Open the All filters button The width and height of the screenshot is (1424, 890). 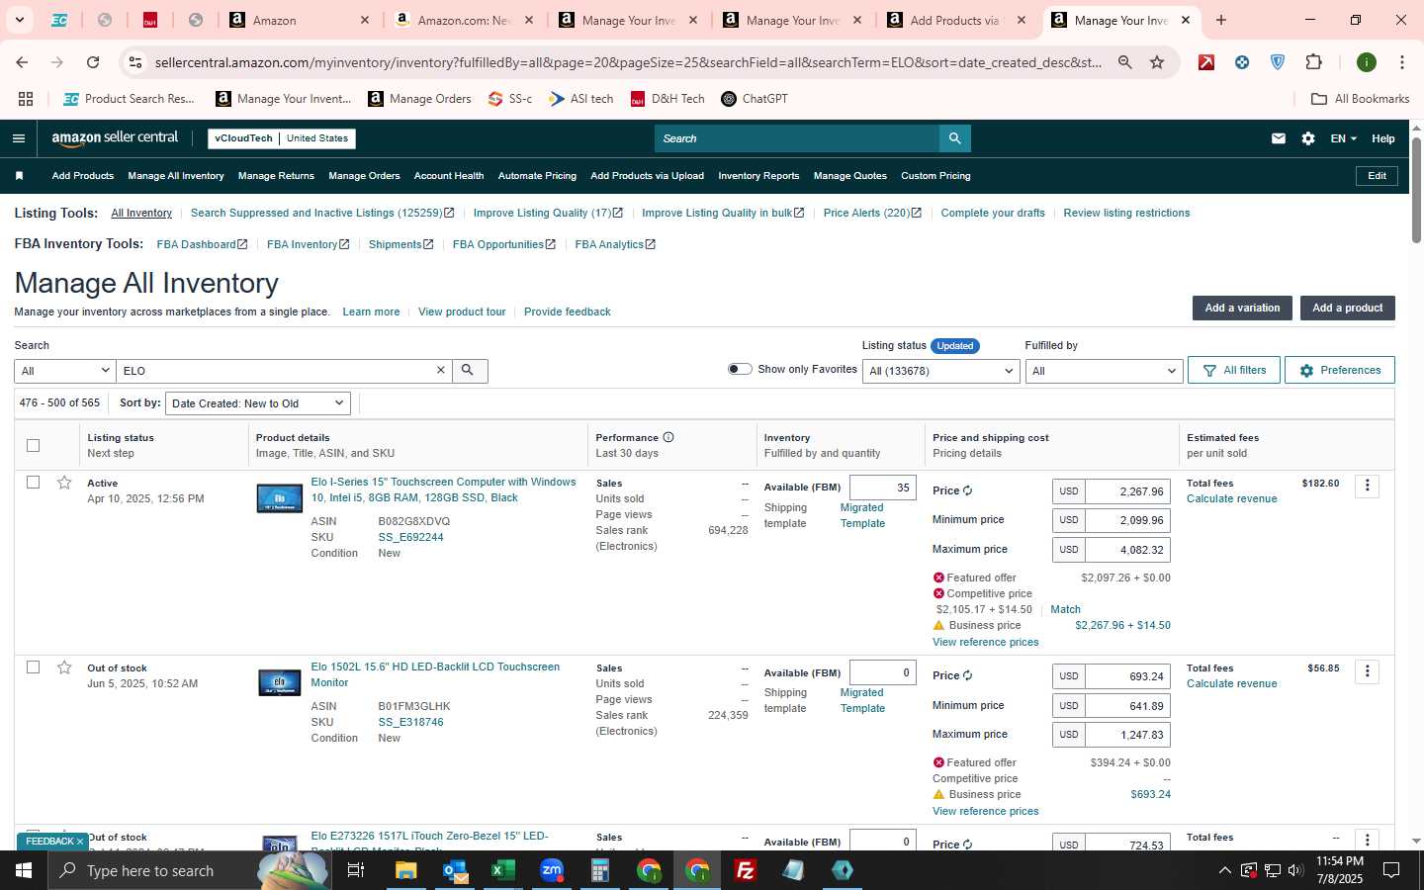click(1234, 371)
